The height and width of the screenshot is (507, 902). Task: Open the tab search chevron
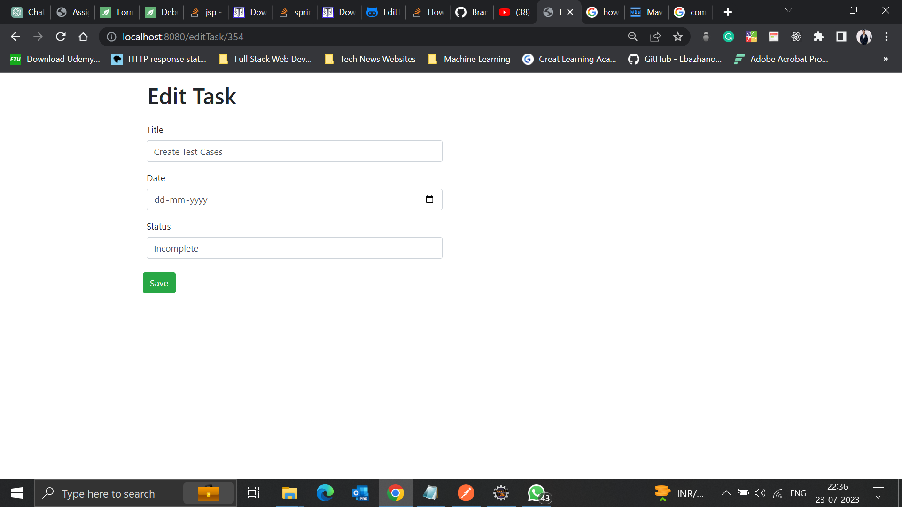(x=789, y=10)
